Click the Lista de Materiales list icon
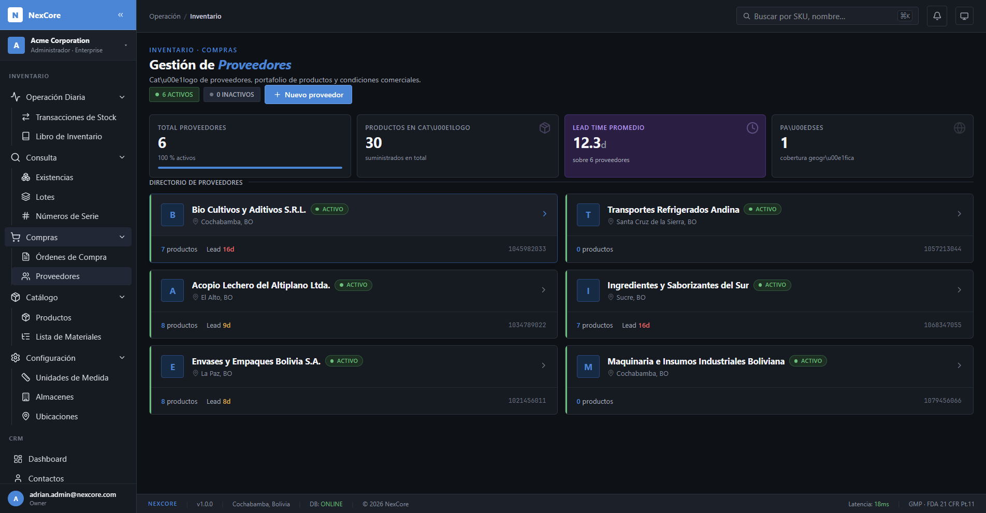The height and width of the screenshot is (513, 986). click(26, 336)
